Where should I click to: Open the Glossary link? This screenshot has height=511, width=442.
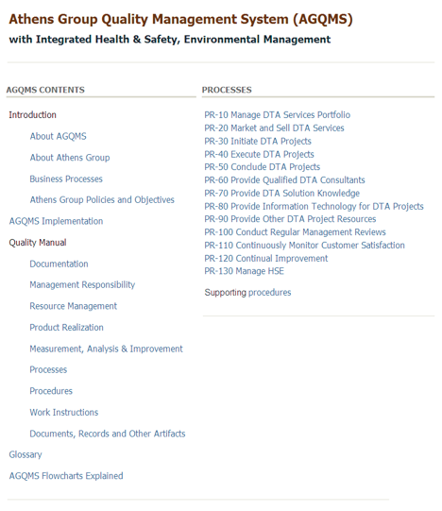[25, 454]
